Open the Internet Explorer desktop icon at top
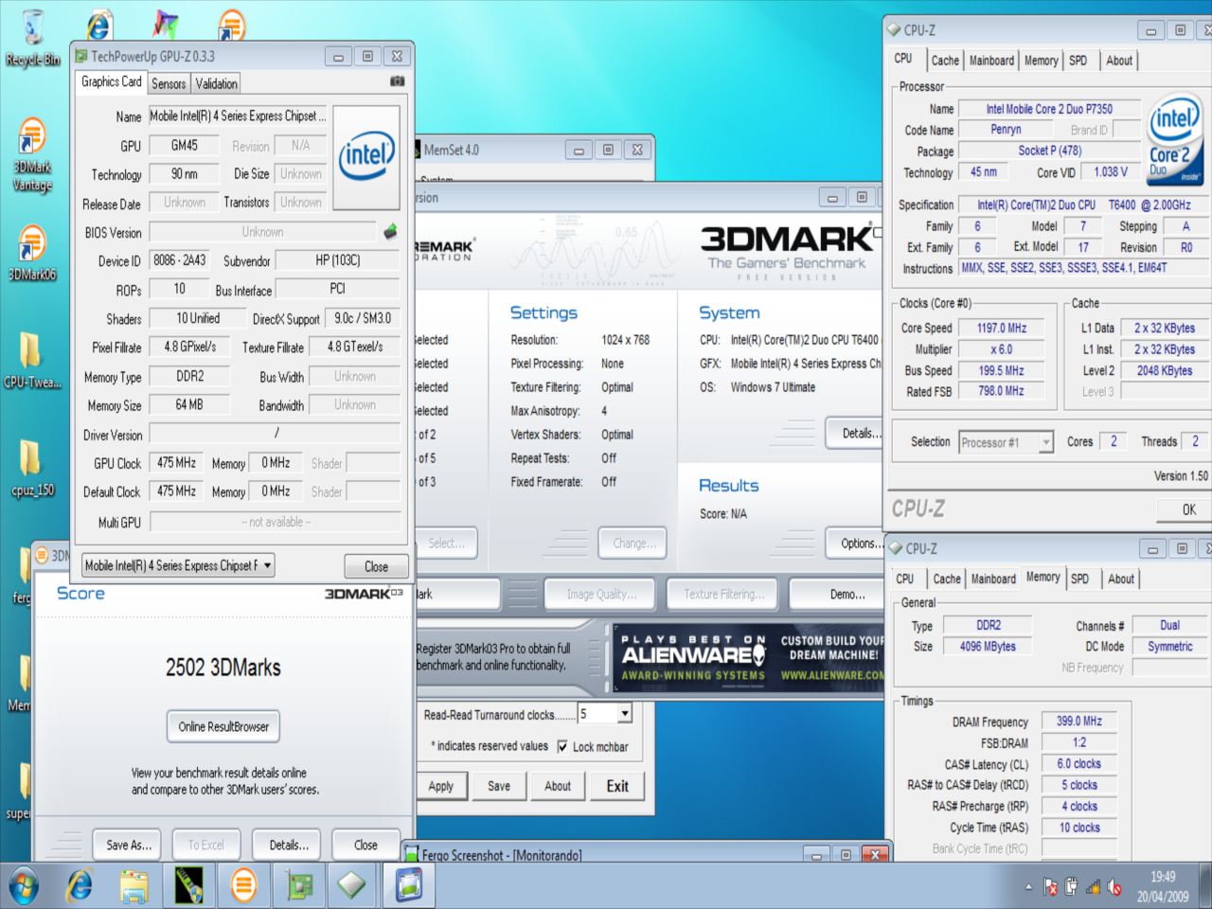 click(98, 25)
